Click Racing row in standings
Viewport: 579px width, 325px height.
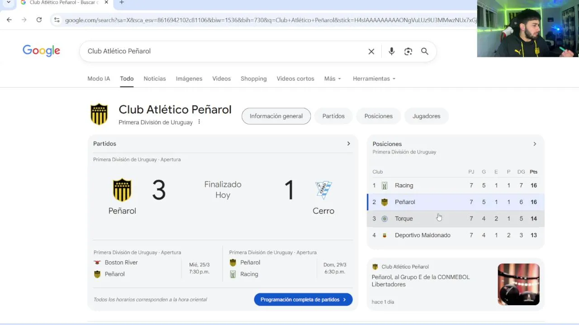(456, 186)
